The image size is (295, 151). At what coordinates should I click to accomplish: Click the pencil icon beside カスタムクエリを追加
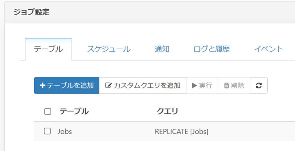(108, 85)
